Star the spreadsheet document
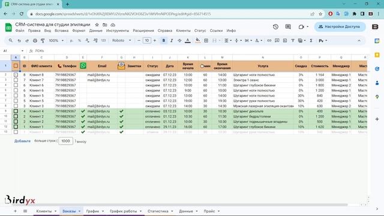Screen dimensions: 384x216 [97, 25]
